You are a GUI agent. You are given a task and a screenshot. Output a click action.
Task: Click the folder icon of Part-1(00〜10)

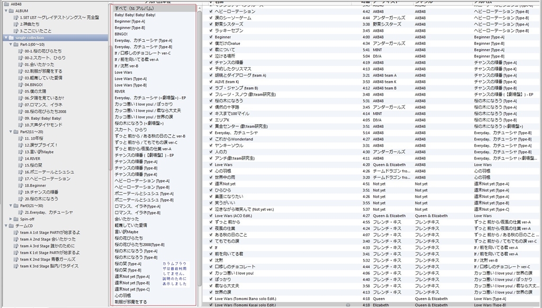pyautogui.click(x=16, y=44)
